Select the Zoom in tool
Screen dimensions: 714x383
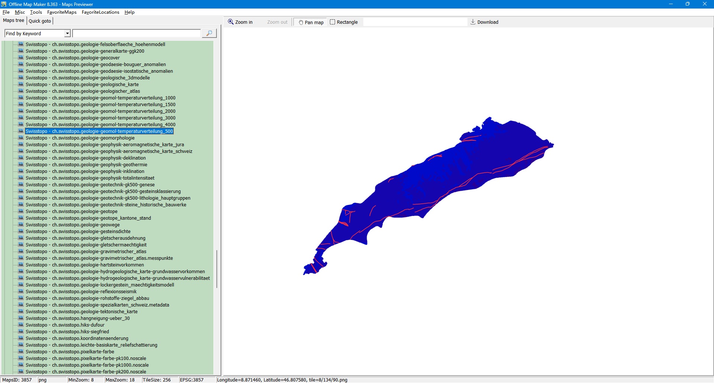pyautogui.click(x=240, y=22)
